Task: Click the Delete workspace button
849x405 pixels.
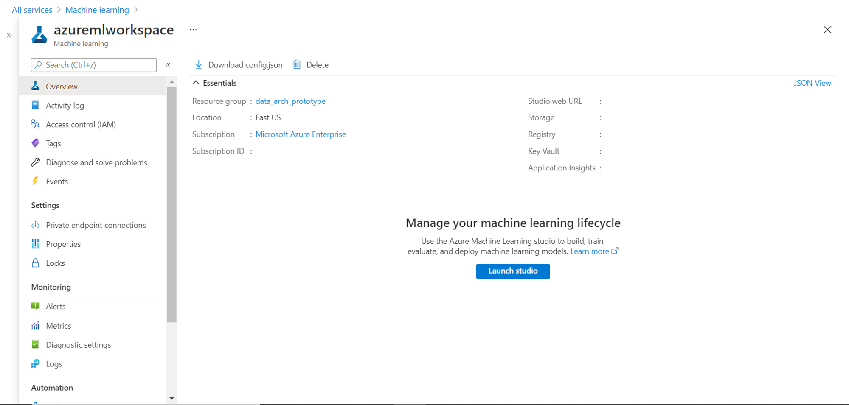Action: (311, 64)
